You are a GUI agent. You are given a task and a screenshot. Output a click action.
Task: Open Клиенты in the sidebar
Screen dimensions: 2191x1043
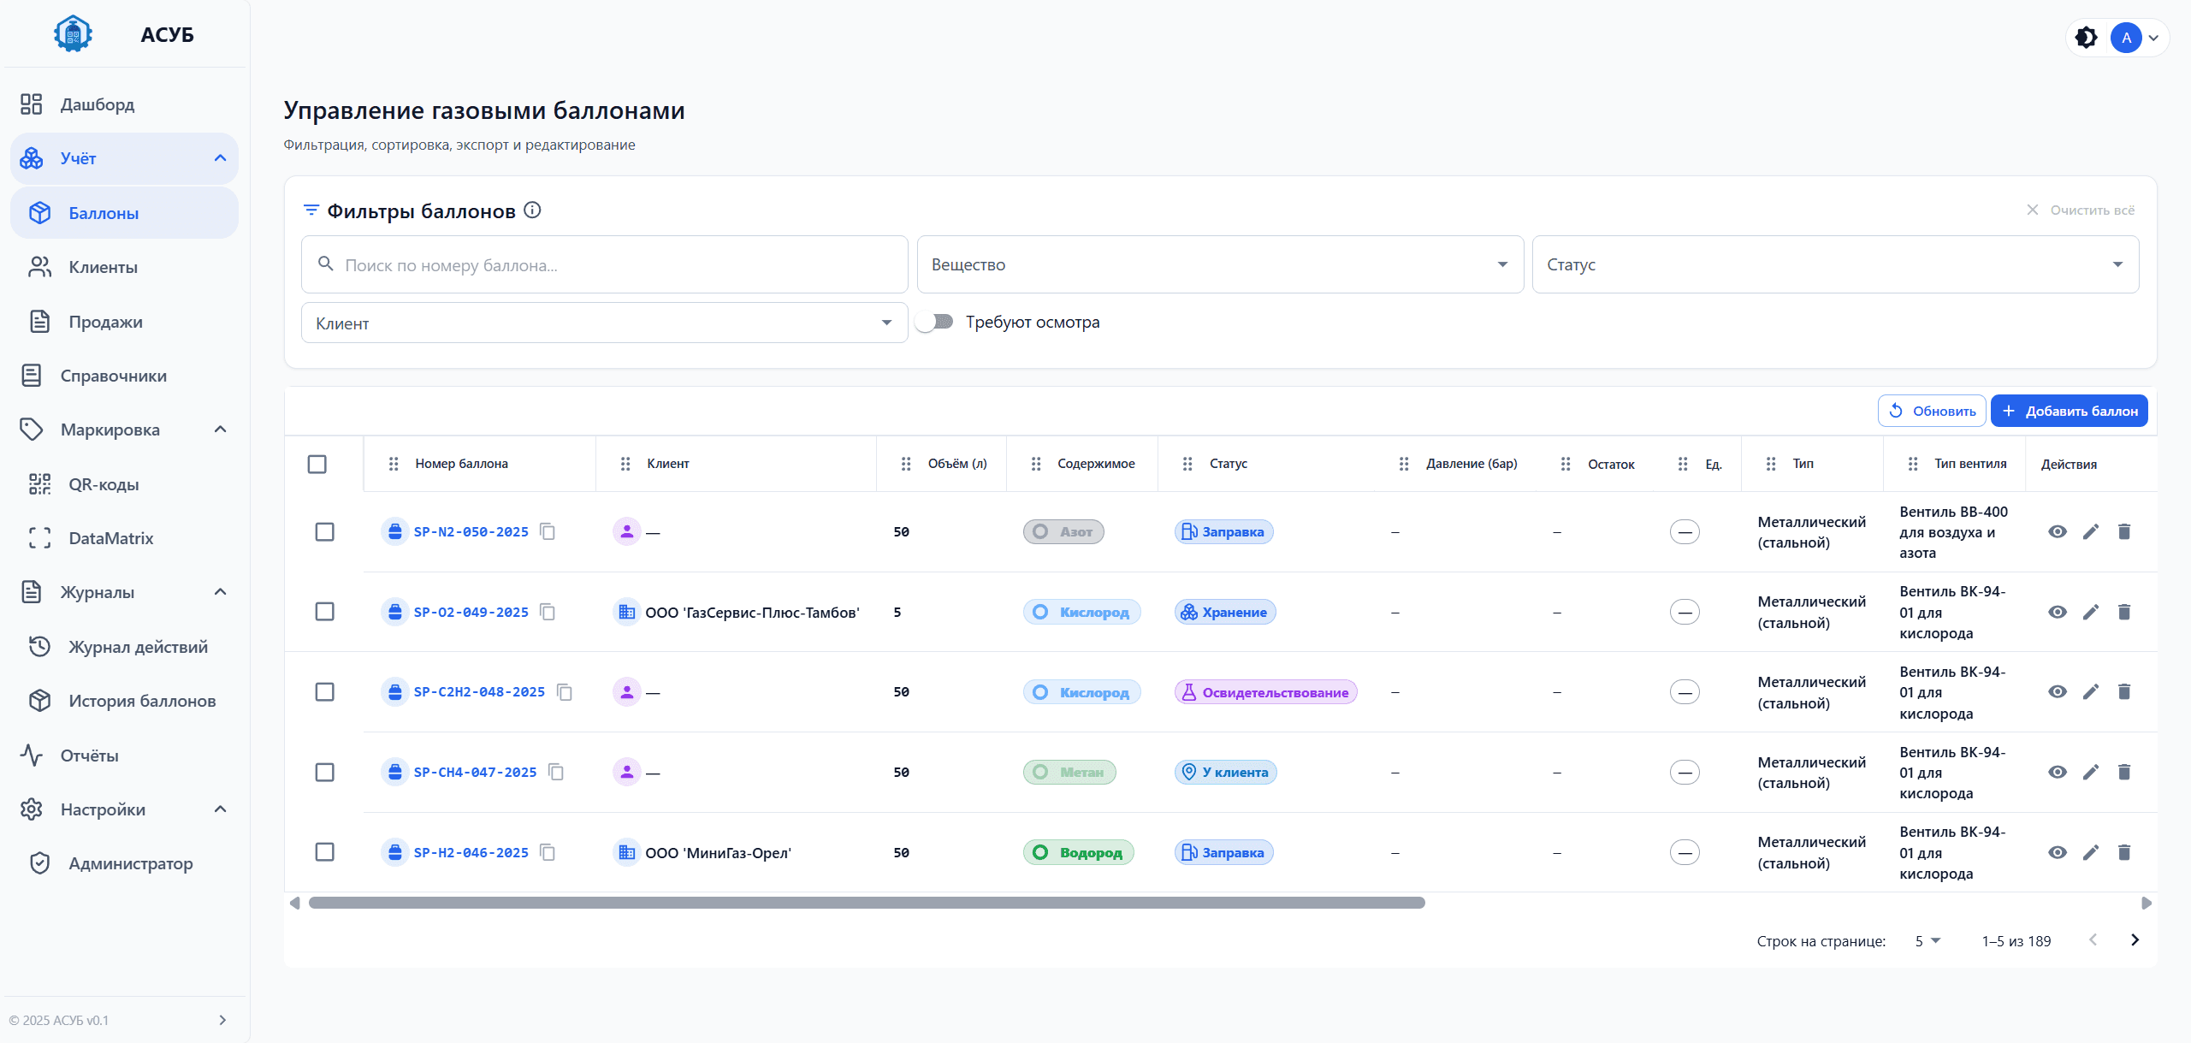pos(104,267)
